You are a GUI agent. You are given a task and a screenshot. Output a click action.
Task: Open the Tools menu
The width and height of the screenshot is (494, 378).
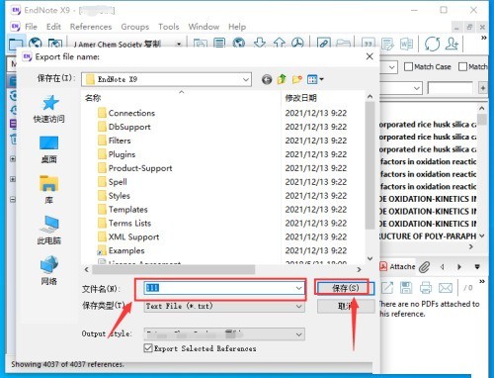pyautogui.click(x=169, y=27)
